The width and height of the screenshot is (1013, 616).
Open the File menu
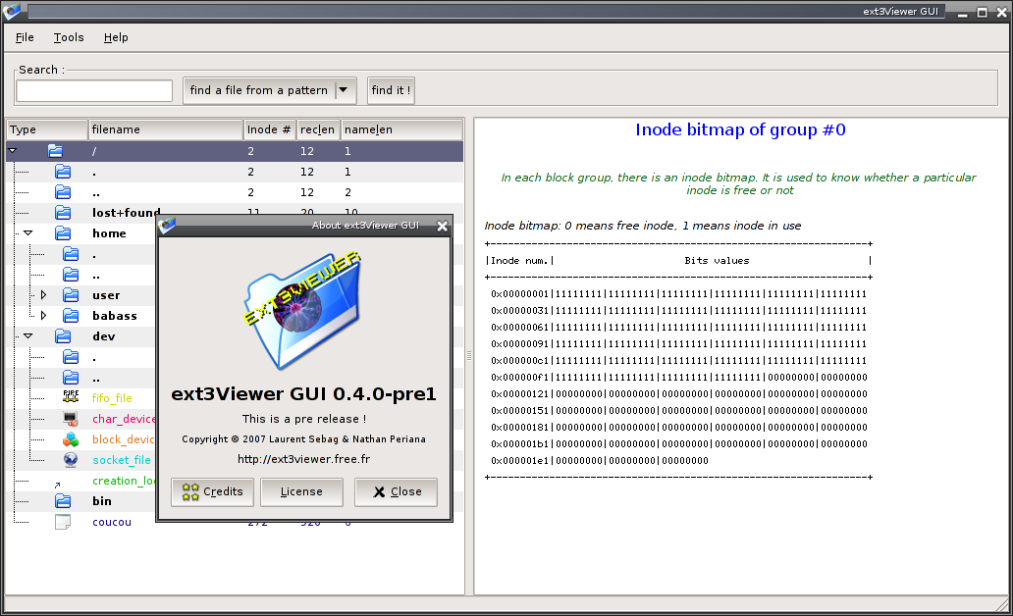(x=25, y=37)
